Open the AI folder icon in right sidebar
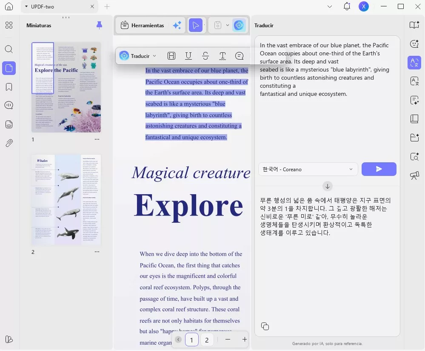 (414, 138)
